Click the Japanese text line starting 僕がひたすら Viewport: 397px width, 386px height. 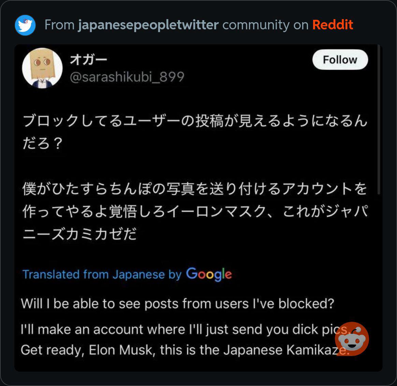point(194,189)
